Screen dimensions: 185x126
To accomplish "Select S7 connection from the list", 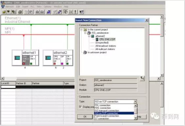I will point(102,119).
